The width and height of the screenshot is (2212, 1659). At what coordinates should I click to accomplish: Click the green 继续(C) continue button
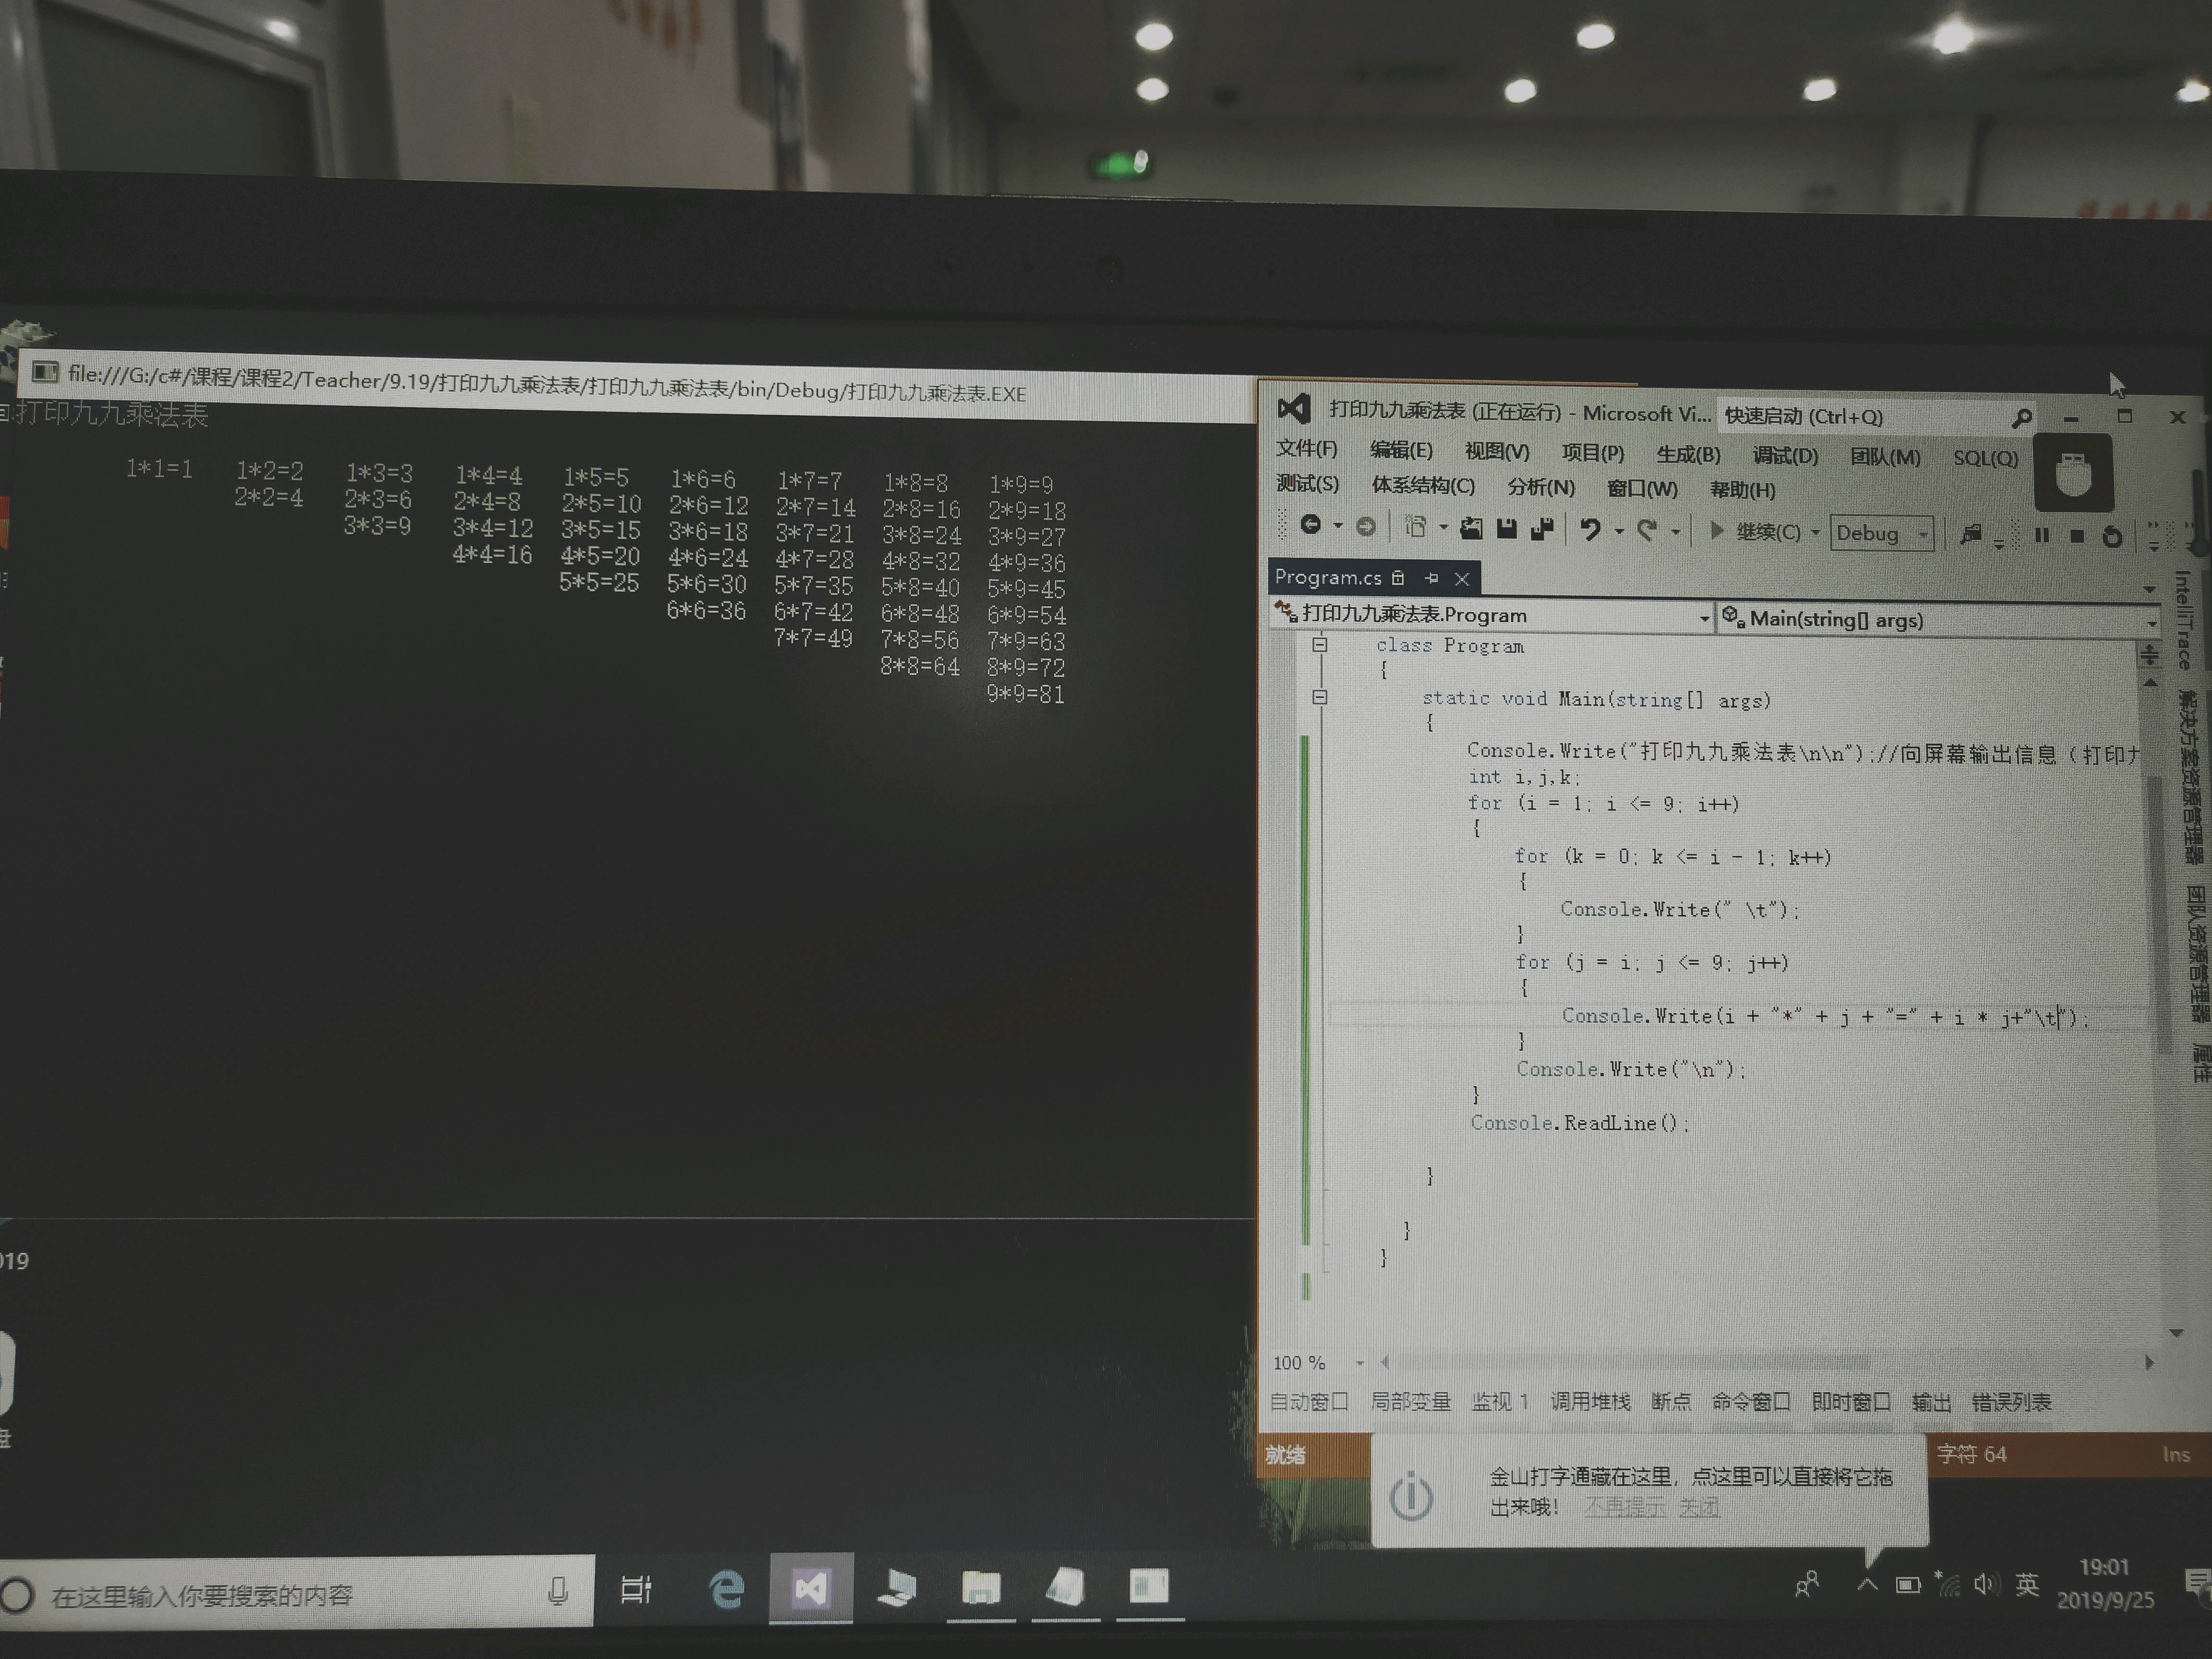click(x=1755, y=531)
